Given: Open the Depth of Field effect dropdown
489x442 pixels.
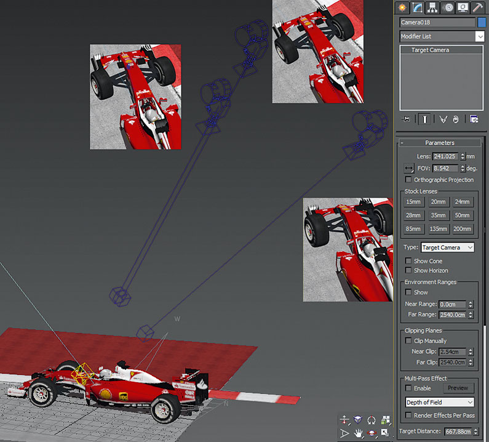Looking at the screenshot, I should 440,403.
